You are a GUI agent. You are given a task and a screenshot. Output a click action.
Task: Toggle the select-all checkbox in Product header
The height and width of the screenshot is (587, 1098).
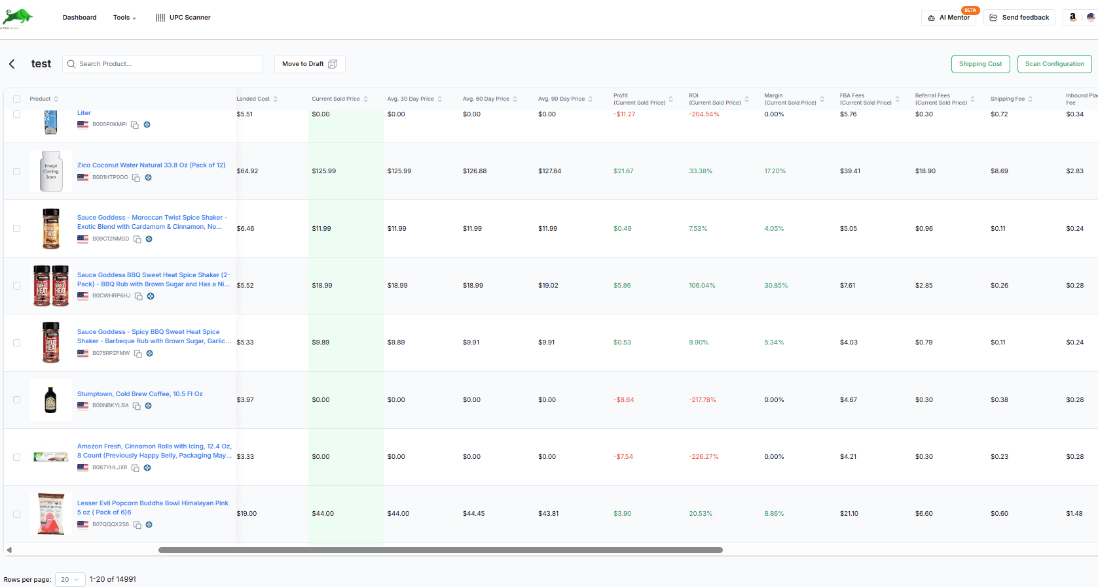(x=16, y=99)
